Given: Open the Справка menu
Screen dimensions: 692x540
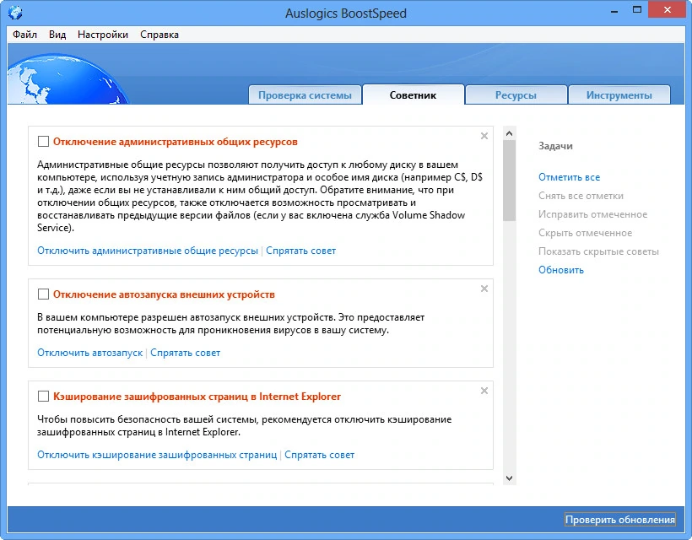Looking at the screenshot, I should coord(159,35).
